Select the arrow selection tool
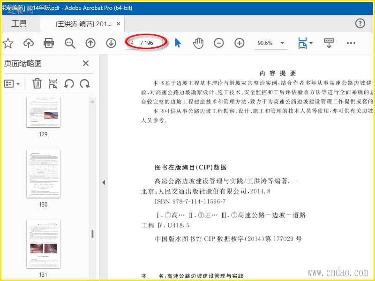375x281 pixels. (x=178, y=43)
